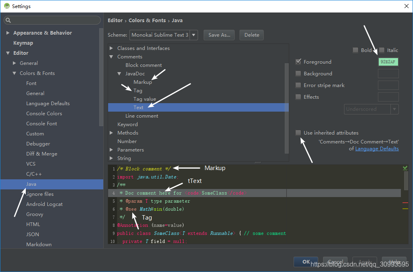The width and height of the screenshot is (413, 272).
Task: Collapse the Colors & Fonts arrow
Action: (15, 73)
